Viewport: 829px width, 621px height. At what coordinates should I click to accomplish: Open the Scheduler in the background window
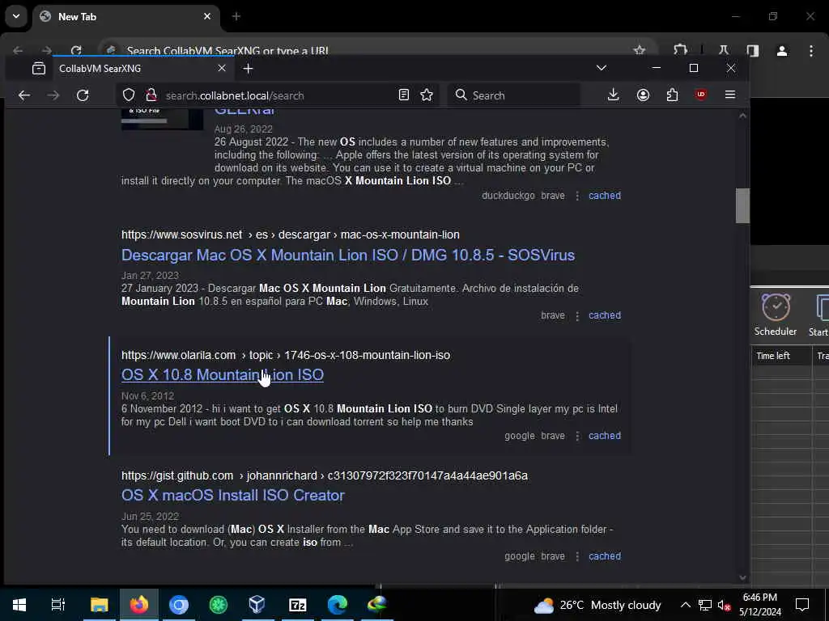(776, 315)
